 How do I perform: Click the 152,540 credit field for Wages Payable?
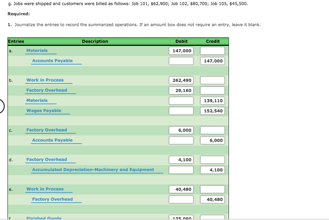point(212,110)
